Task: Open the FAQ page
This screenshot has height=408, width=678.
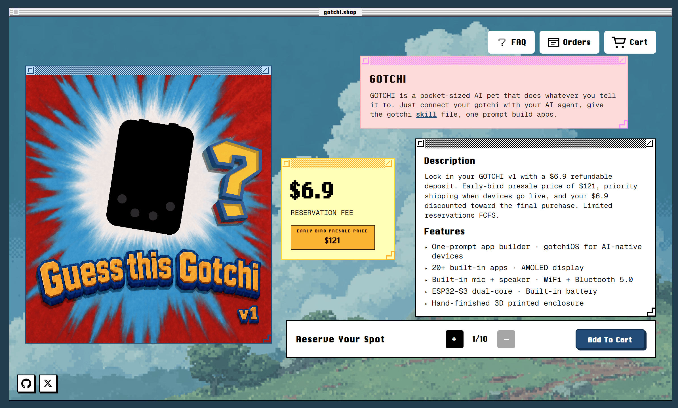Action: click(511, 42)
